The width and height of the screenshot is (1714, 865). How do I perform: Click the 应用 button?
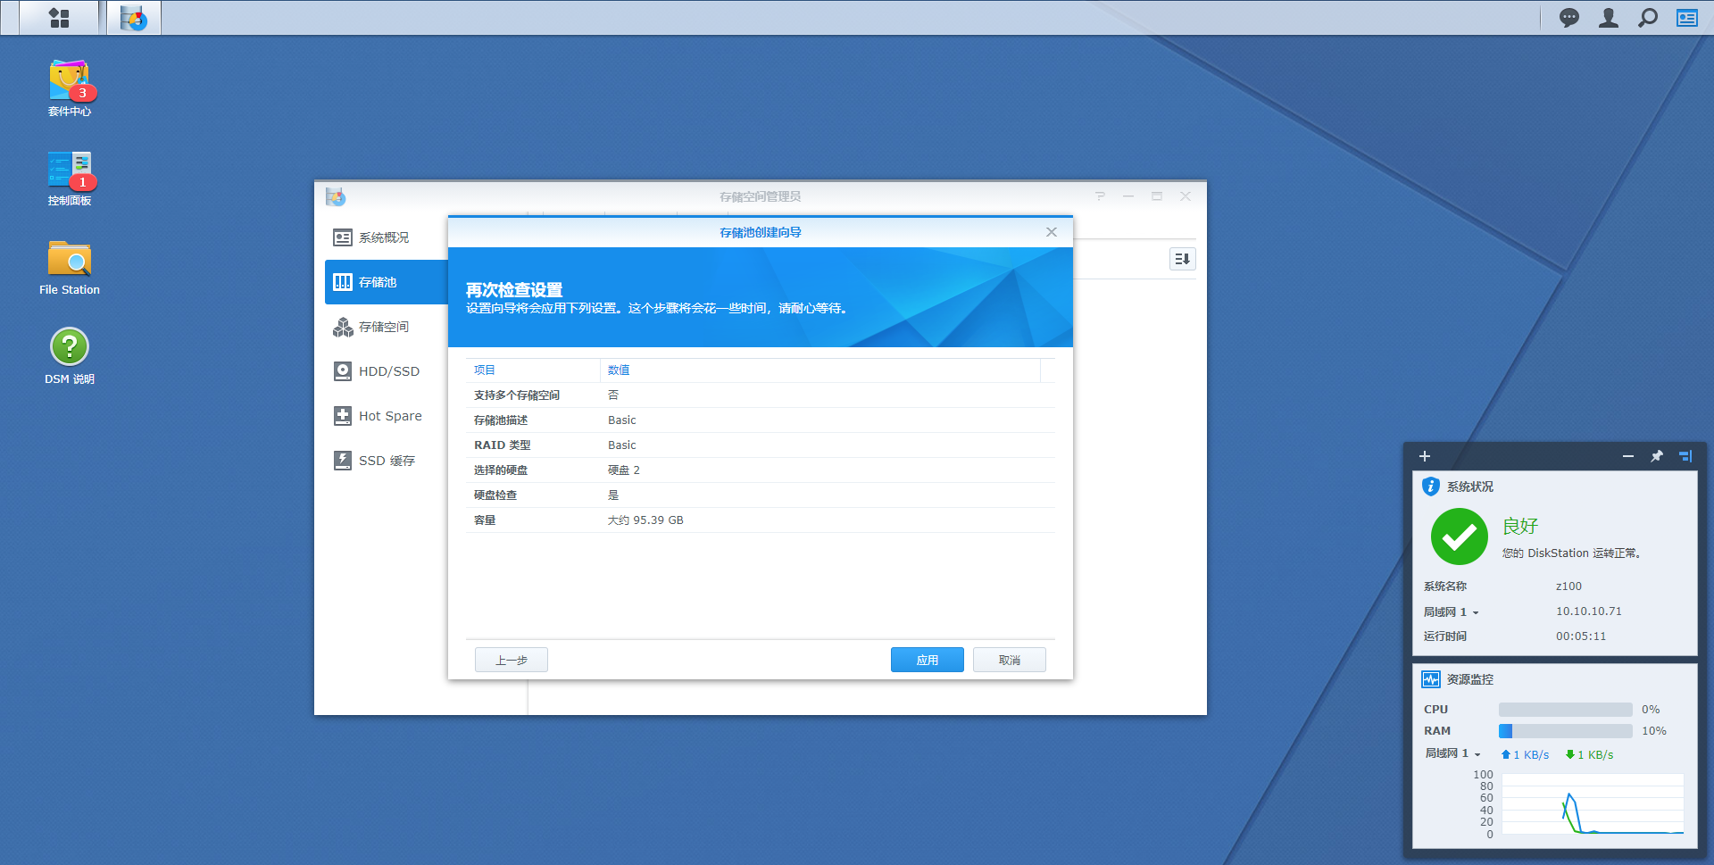click(927, 660)
